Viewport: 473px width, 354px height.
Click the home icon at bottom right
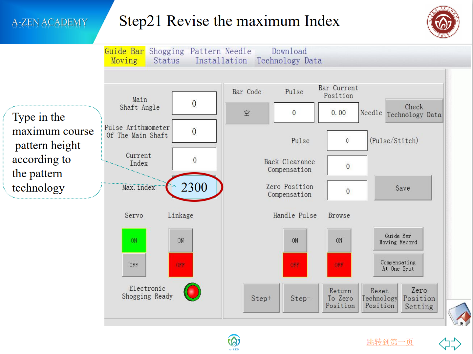pos(460,314)
